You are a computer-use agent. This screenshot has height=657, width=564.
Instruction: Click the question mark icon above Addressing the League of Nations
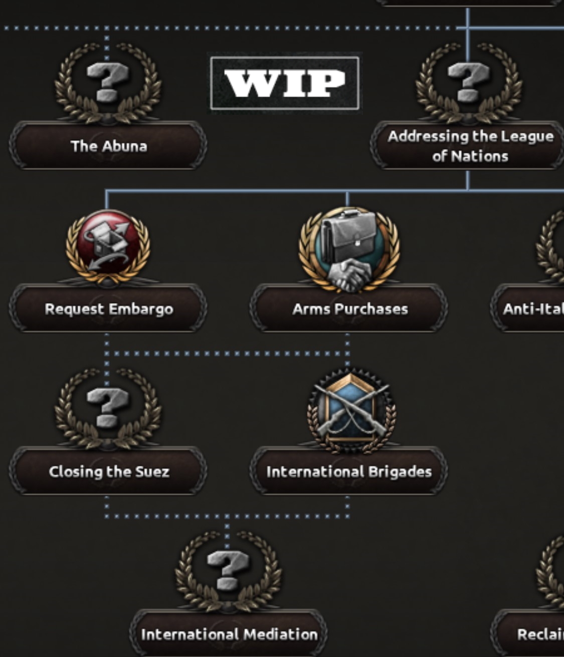469,83
